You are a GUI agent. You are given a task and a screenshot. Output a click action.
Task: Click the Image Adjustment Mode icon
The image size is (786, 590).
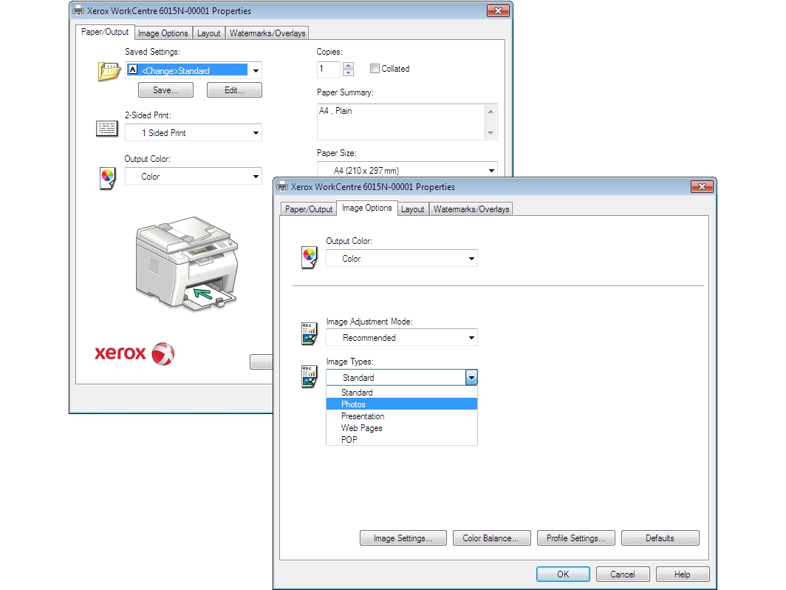tap(310, 333)
